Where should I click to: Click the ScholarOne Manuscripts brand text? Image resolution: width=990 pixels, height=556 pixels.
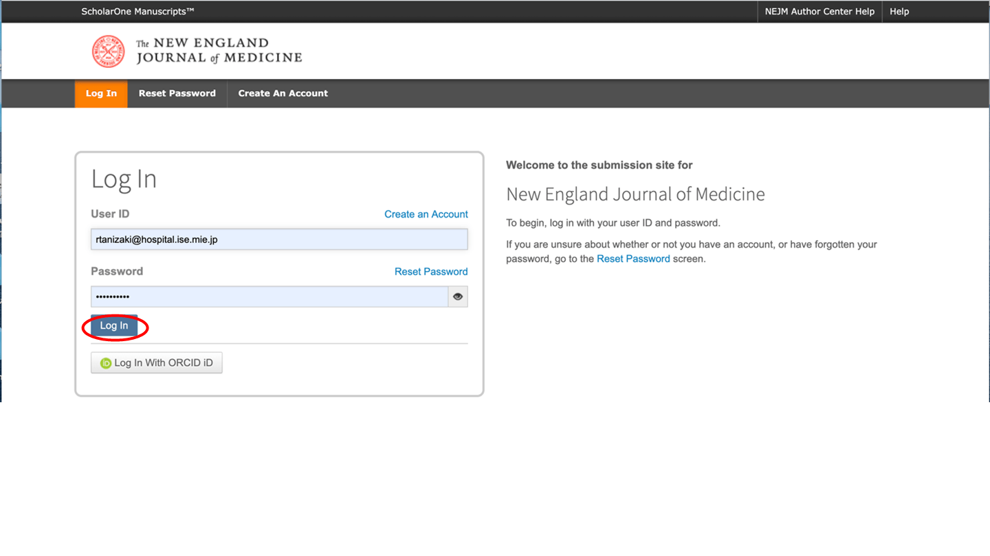[137, 12]
